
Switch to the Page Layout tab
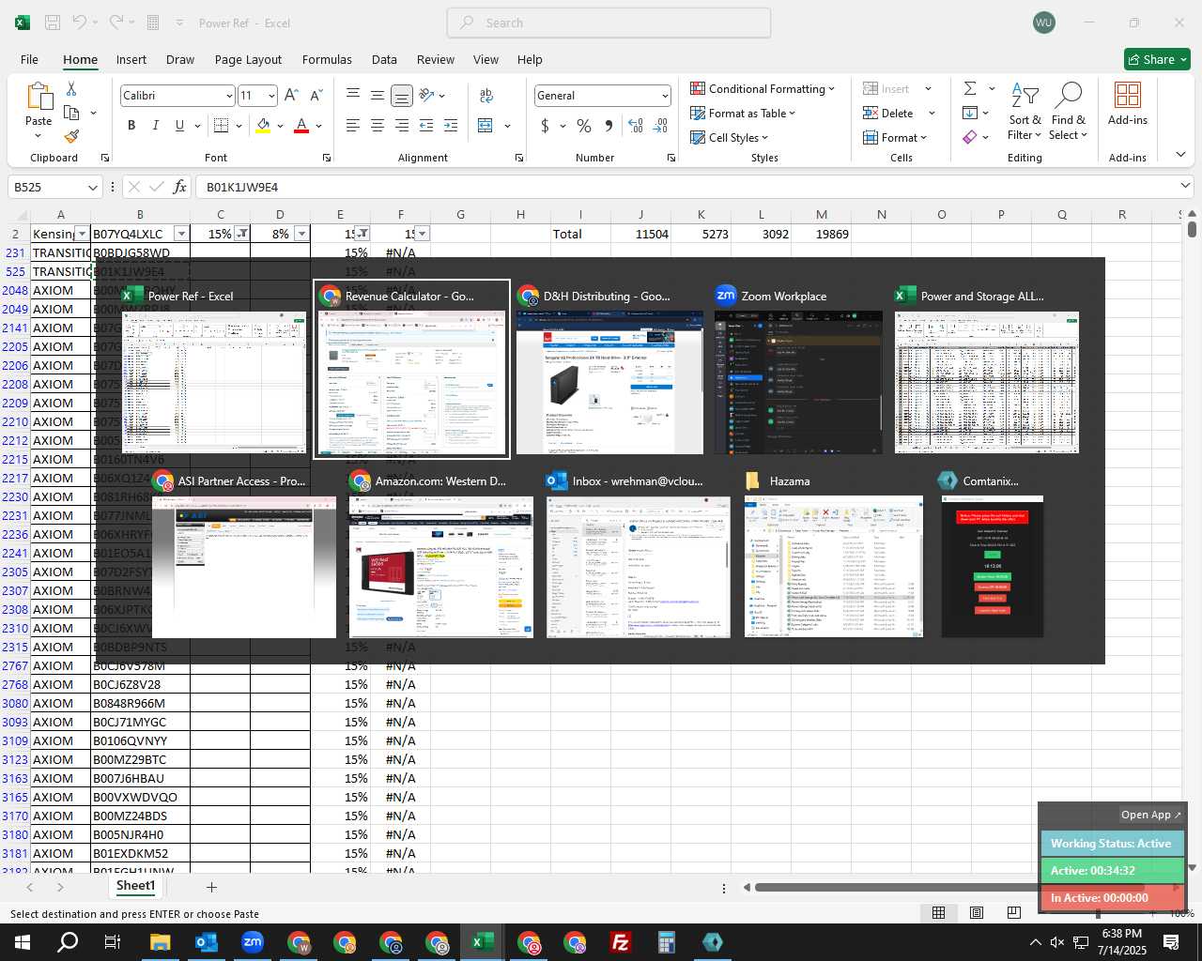click(248, 59)
